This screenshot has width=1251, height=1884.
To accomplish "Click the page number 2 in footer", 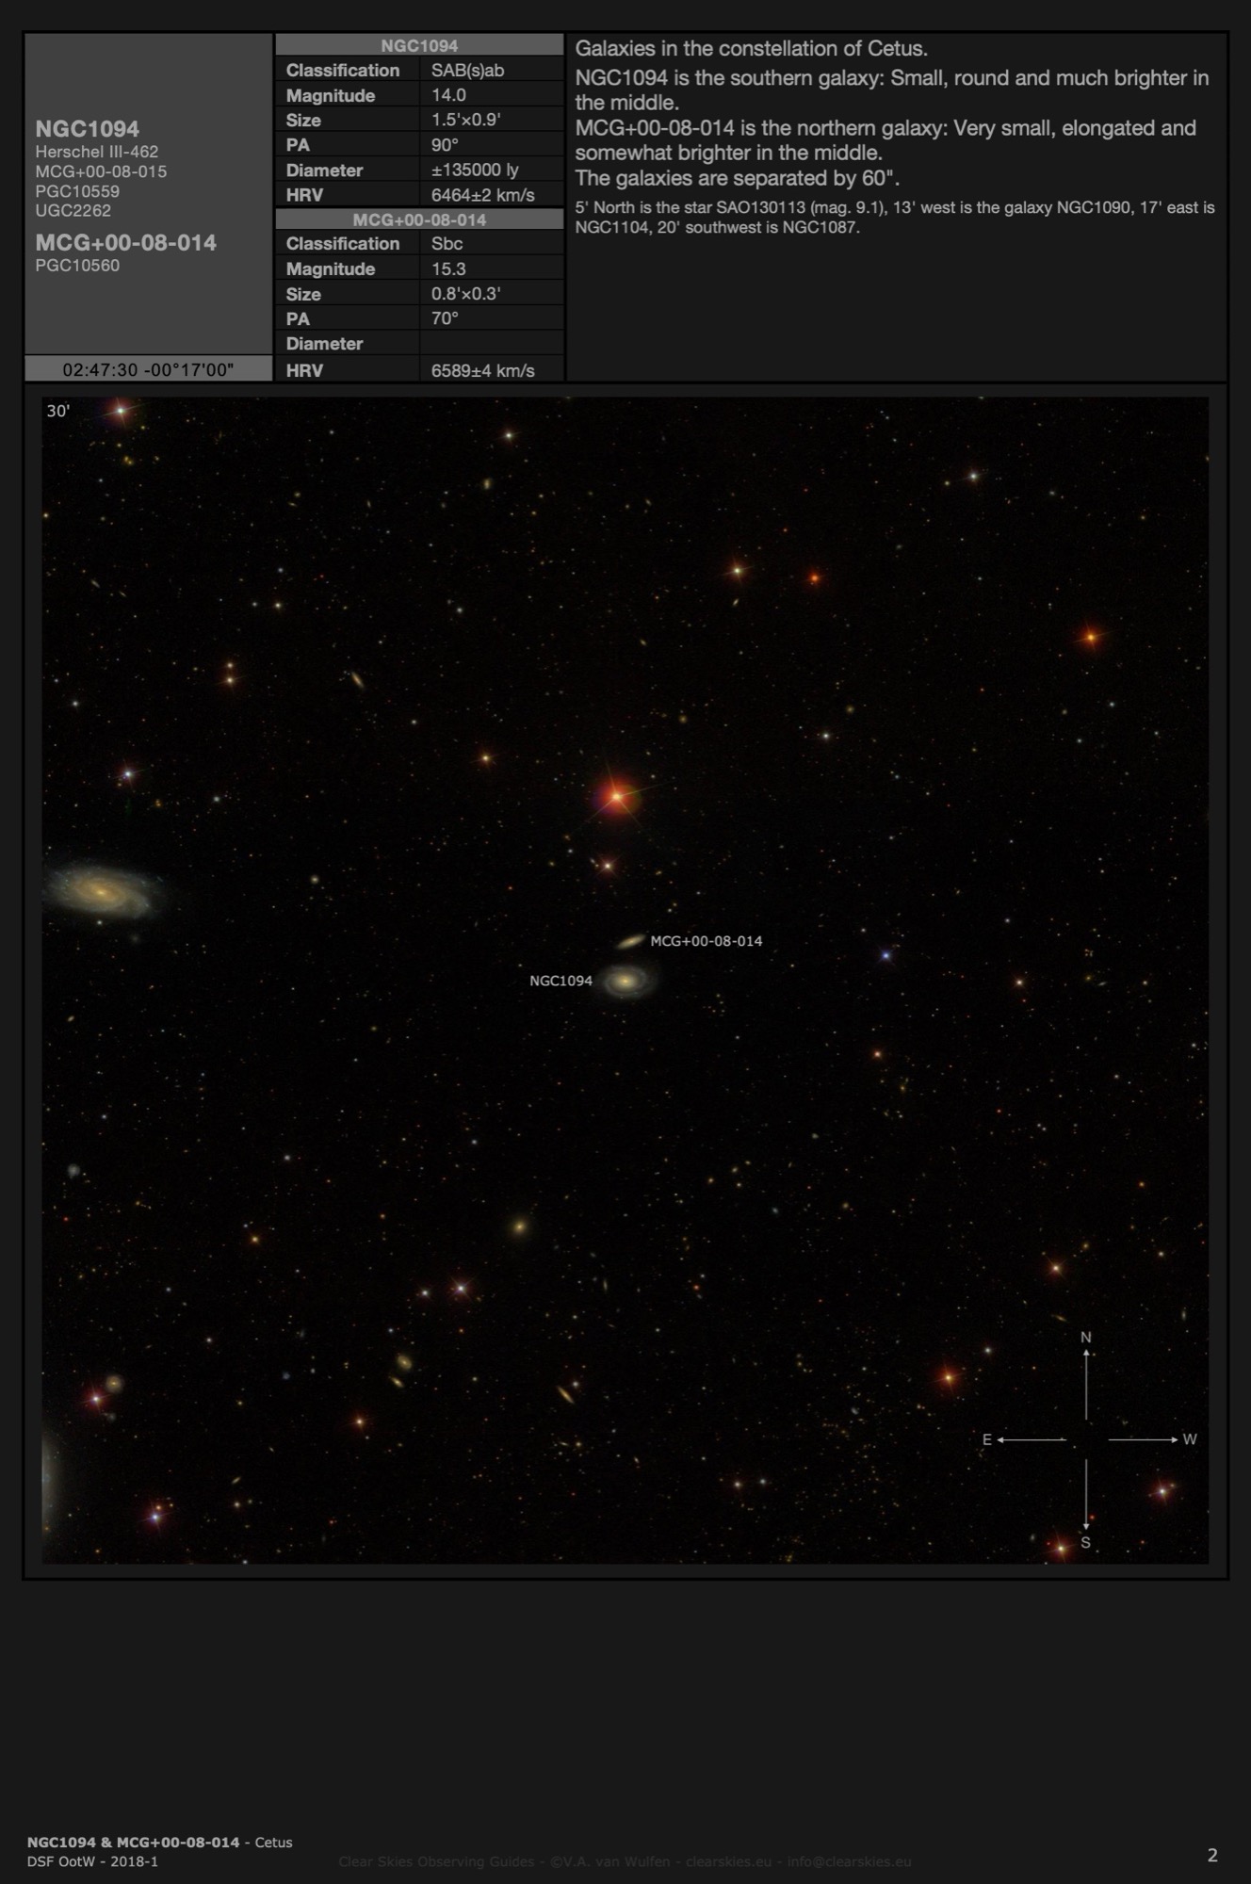I will point(1211,1855).
